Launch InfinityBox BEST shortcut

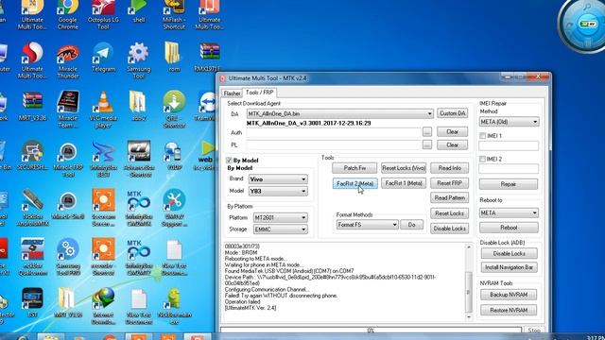(103, 160)
